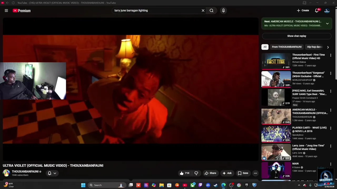This screenshot has width=337, height=189.
Task: Open YouTube app taskbar icon
Action: (x=185, y=185)
